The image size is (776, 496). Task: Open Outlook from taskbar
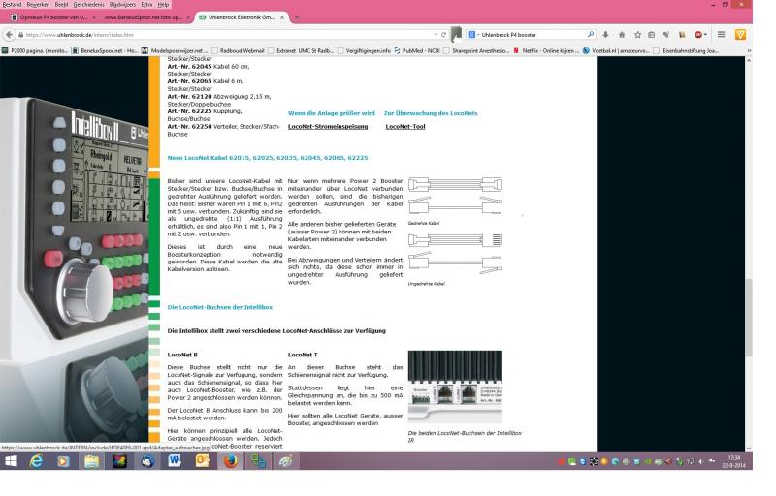[202, 461]
